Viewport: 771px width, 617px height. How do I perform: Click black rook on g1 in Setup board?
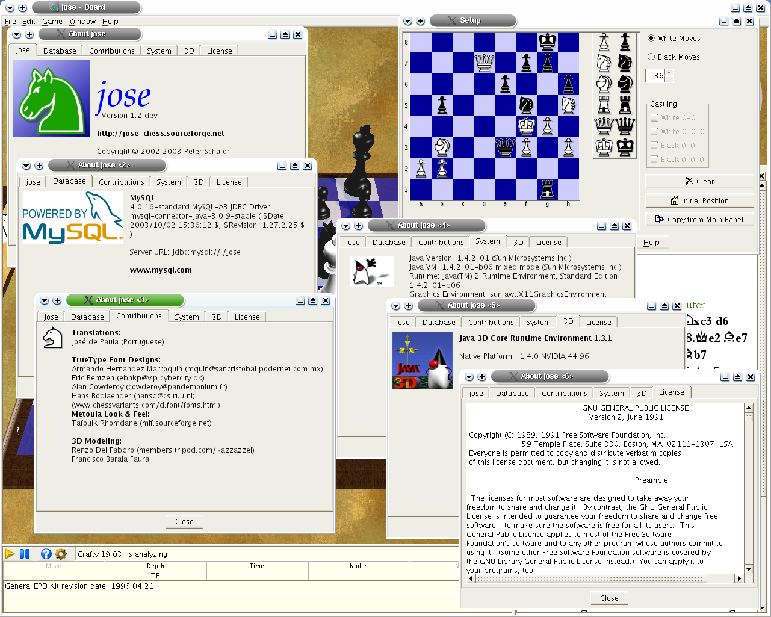point(548,189)
